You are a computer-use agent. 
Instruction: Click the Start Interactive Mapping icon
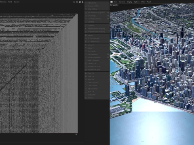[86, 29]
